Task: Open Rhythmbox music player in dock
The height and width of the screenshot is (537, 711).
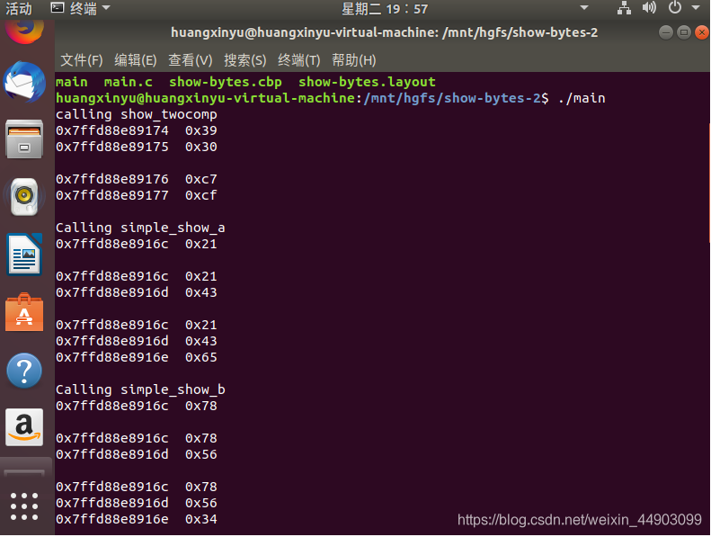Action: (x=24, y=197)
